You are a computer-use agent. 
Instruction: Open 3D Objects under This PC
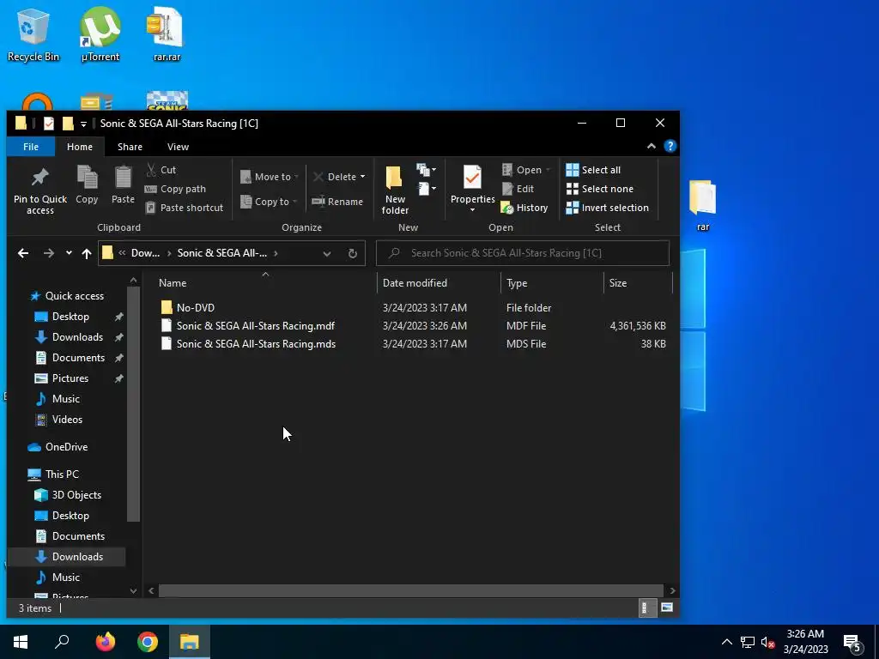pos(76,495)
